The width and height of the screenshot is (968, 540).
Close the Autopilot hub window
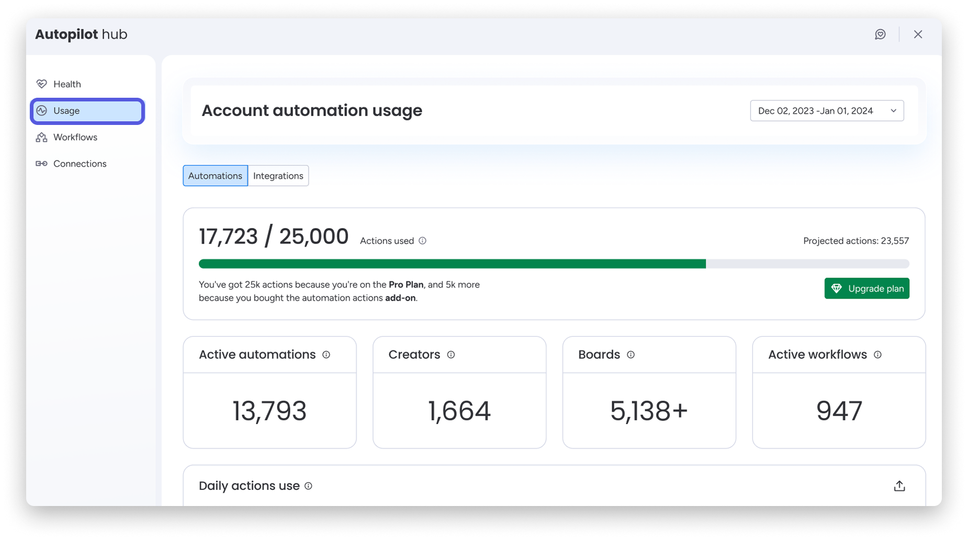(918, 35)
